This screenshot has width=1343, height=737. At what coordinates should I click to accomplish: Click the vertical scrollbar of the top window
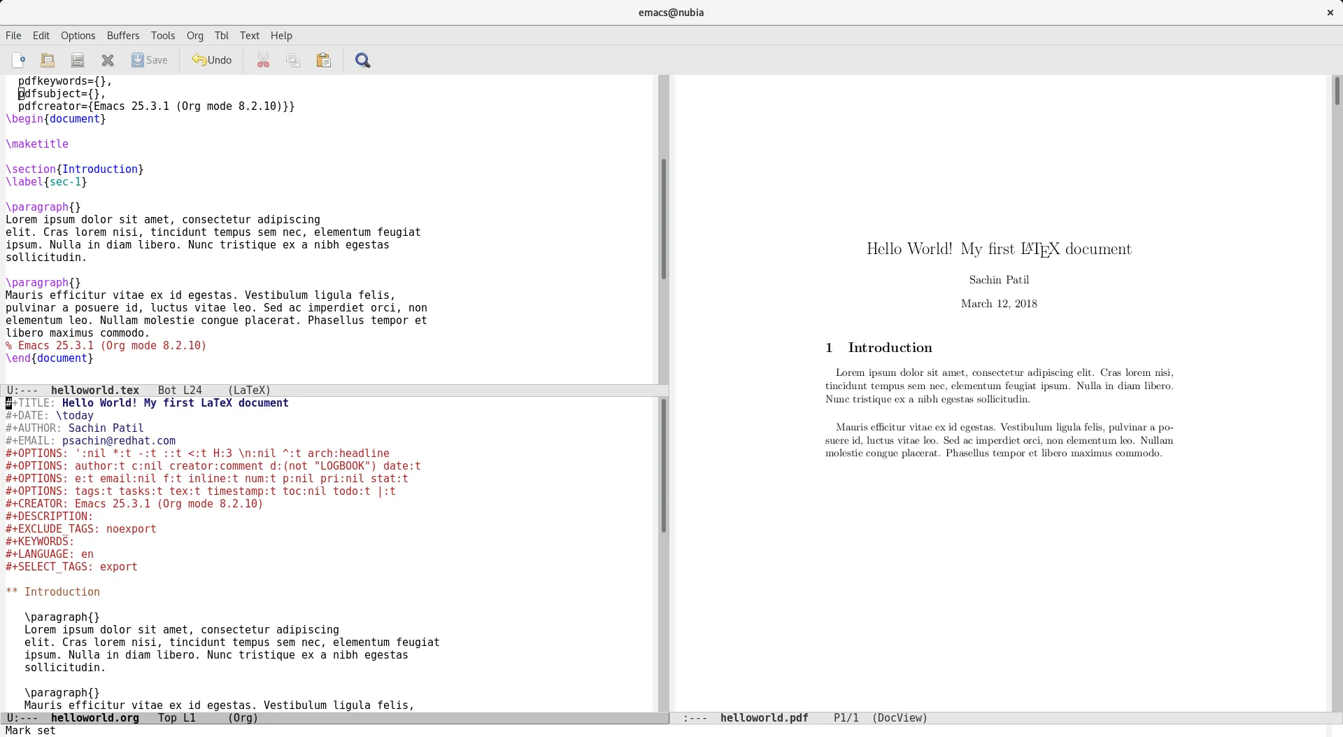[662, 218]
